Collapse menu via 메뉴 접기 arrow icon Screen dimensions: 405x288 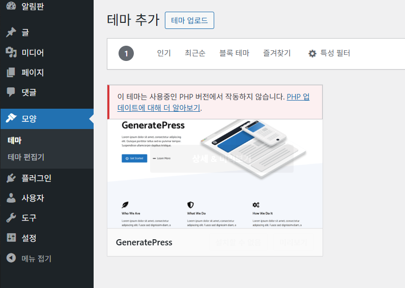pyautogui.click(x=11, y=258)
